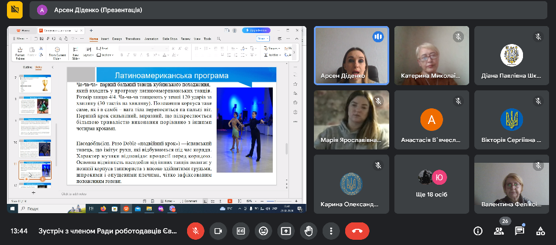Click the Insert tab in shared presentation
This screenshot has height=245, width=556.
[105, 39]
